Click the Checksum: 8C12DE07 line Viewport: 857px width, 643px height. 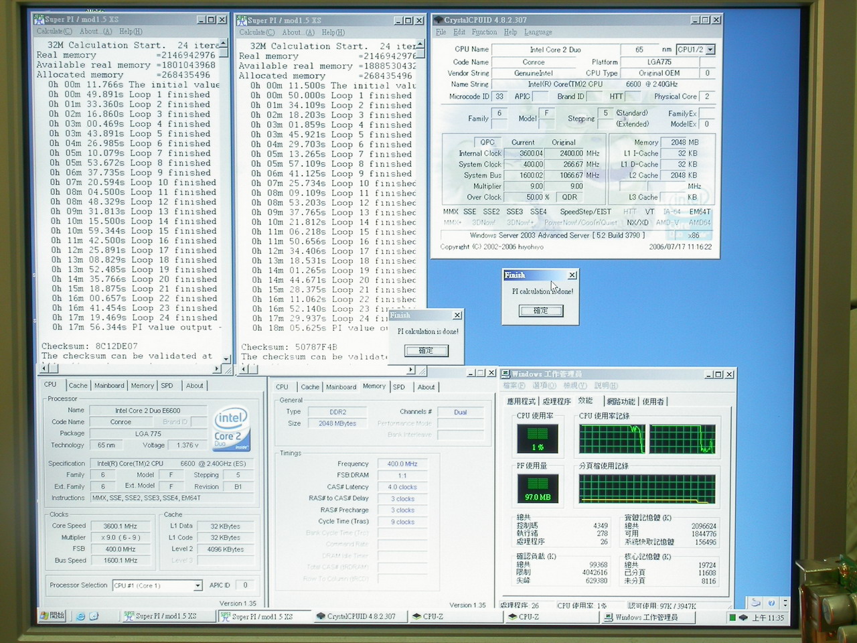tap(90, 346)
